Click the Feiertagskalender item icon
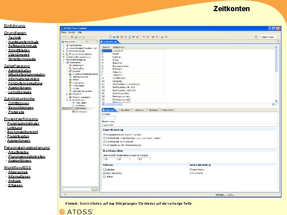 coord(70,77)
